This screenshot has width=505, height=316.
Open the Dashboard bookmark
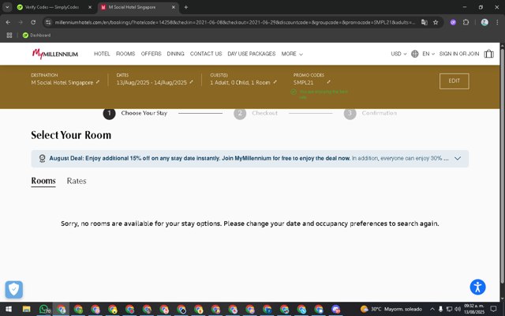[36, 35]
